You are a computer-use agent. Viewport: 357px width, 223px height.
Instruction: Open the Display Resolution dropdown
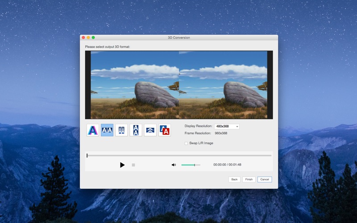pos(227,127)
